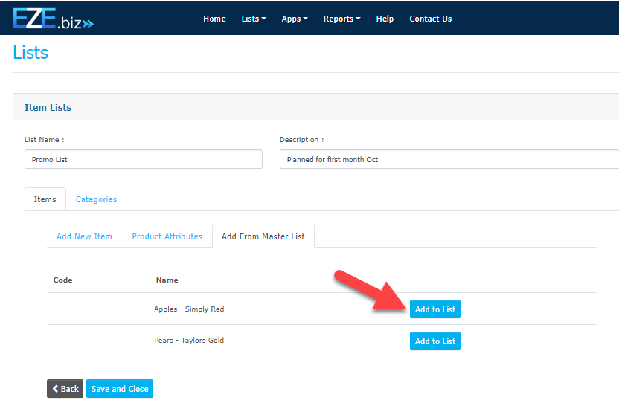
Task: Switch to the Categories tab
Action: (x=96, y=199)
